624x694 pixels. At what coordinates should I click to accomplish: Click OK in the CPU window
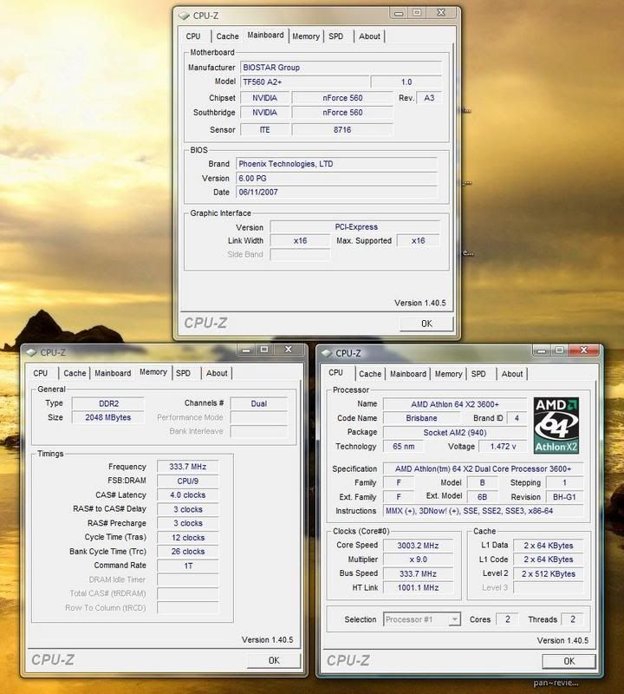click(569, 661)
